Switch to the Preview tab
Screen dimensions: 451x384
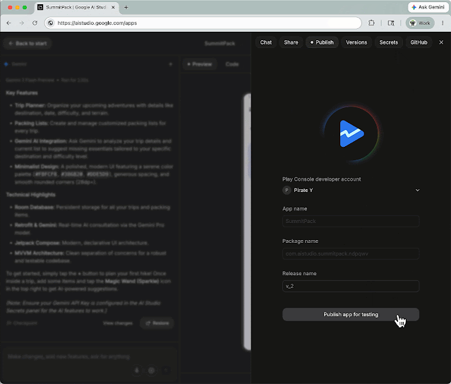(200, 64)
